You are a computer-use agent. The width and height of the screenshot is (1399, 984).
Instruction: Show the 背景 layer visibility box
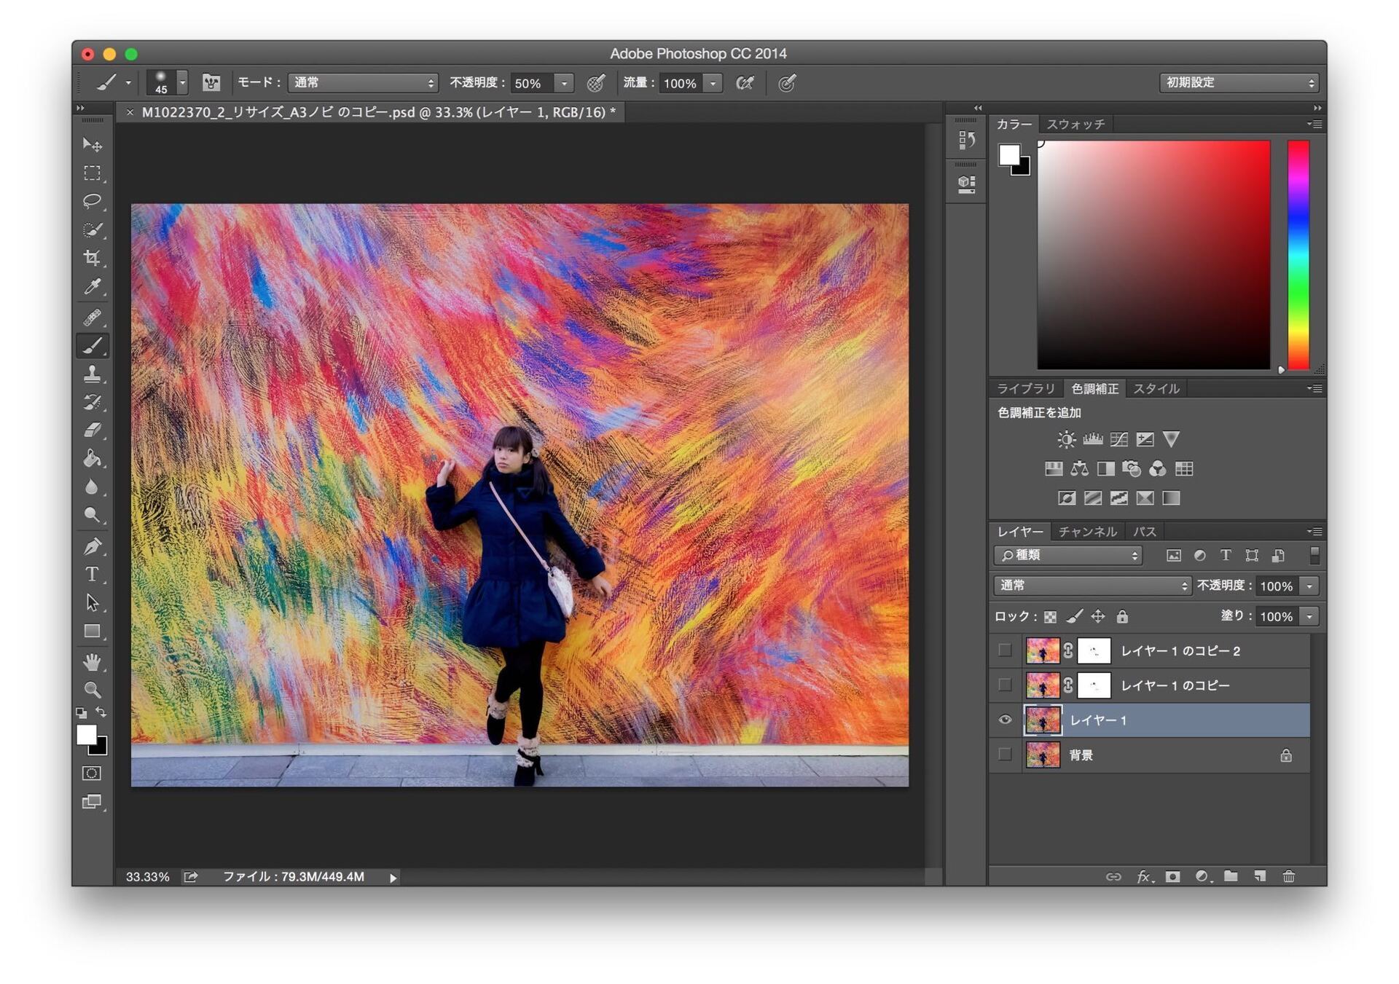(1005, 755)
